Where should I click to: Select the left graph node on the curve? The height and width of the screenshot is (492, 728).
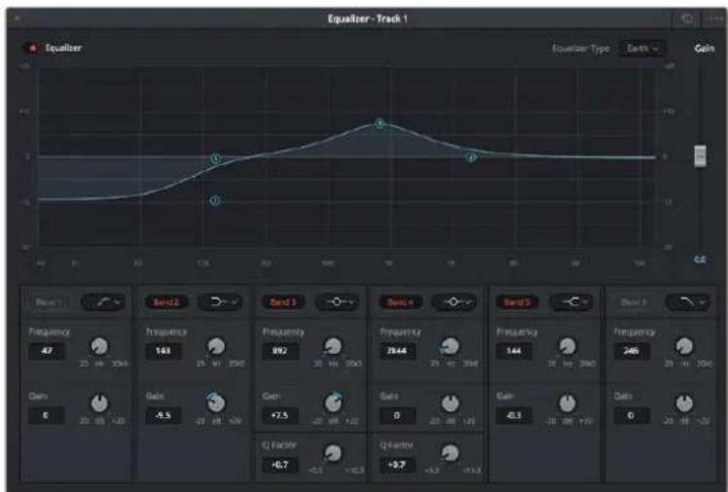click(215, 159)
